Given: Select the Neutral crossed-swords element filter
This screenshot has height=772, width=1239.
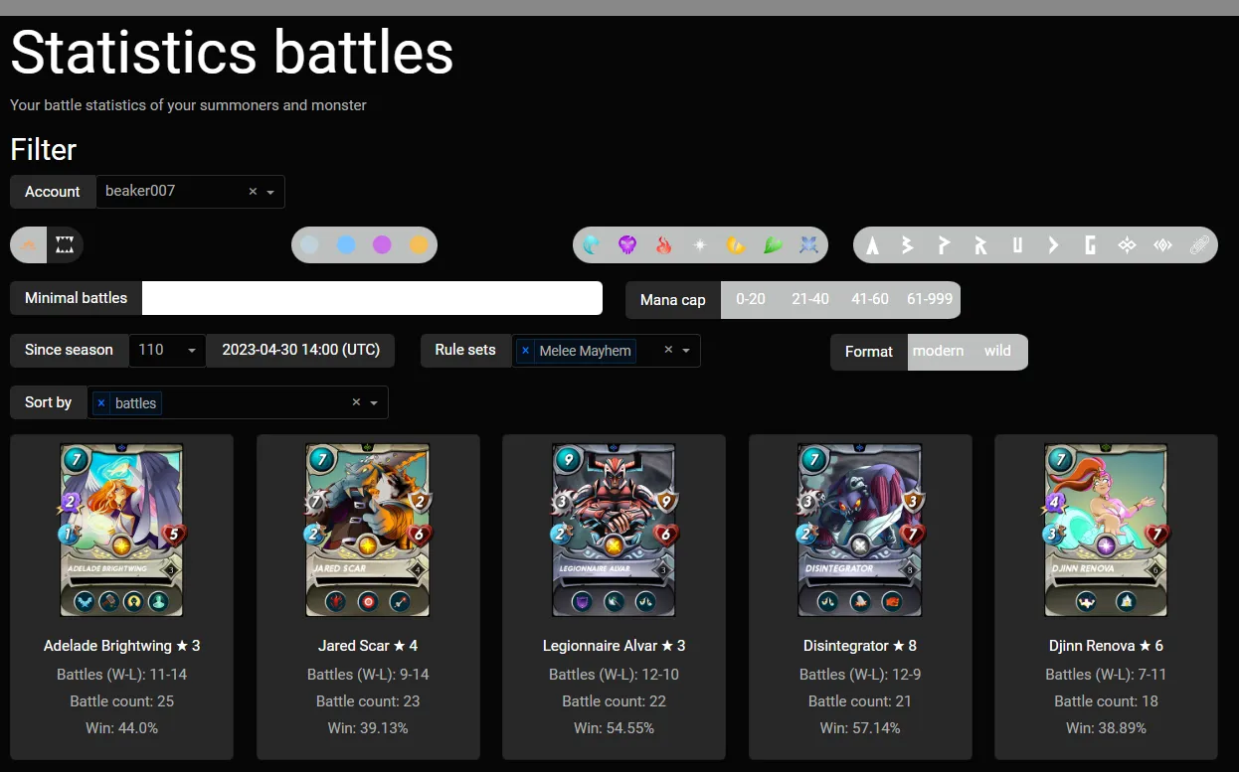Looking at the screenshot, I should pos(808,245).
